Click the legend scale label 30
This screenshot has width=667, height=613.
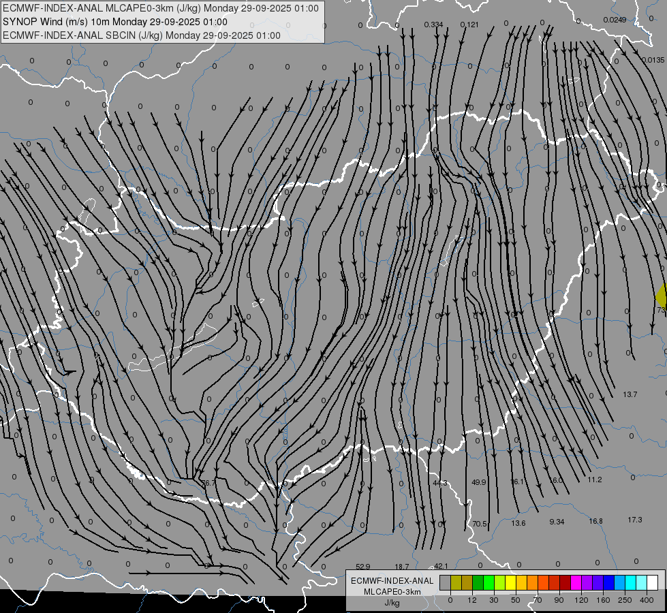(x=493, y=600)
